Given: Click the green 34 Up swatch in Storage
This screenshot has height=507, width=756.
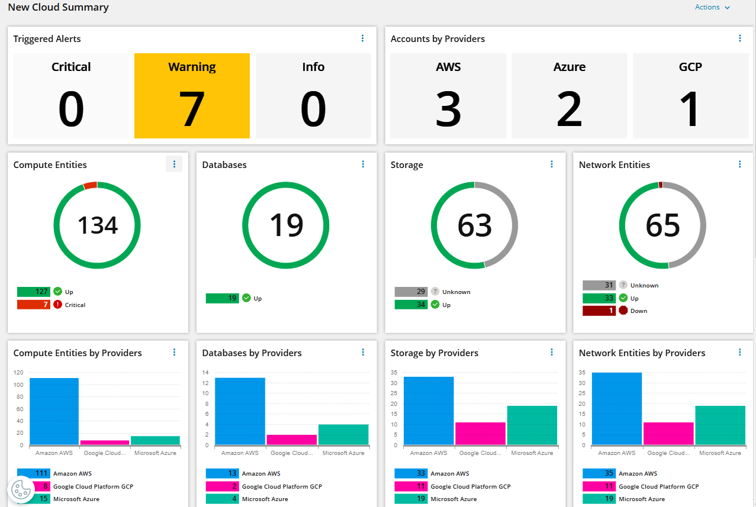Looking at the screenshot, I should tap(411, 305).
